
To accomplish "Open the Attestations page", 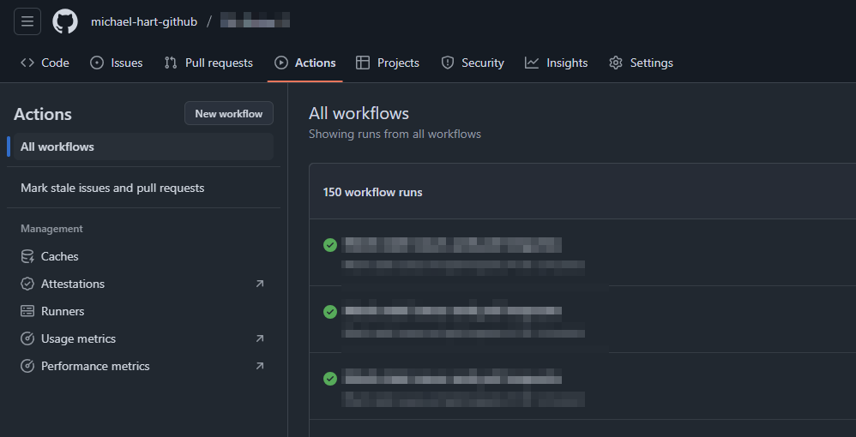I will 72,284.
